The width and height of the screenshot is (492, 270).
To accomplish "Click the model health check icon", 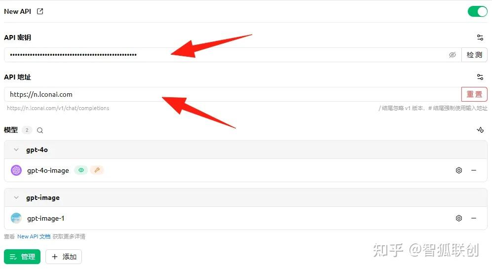I will coord(480,130).
